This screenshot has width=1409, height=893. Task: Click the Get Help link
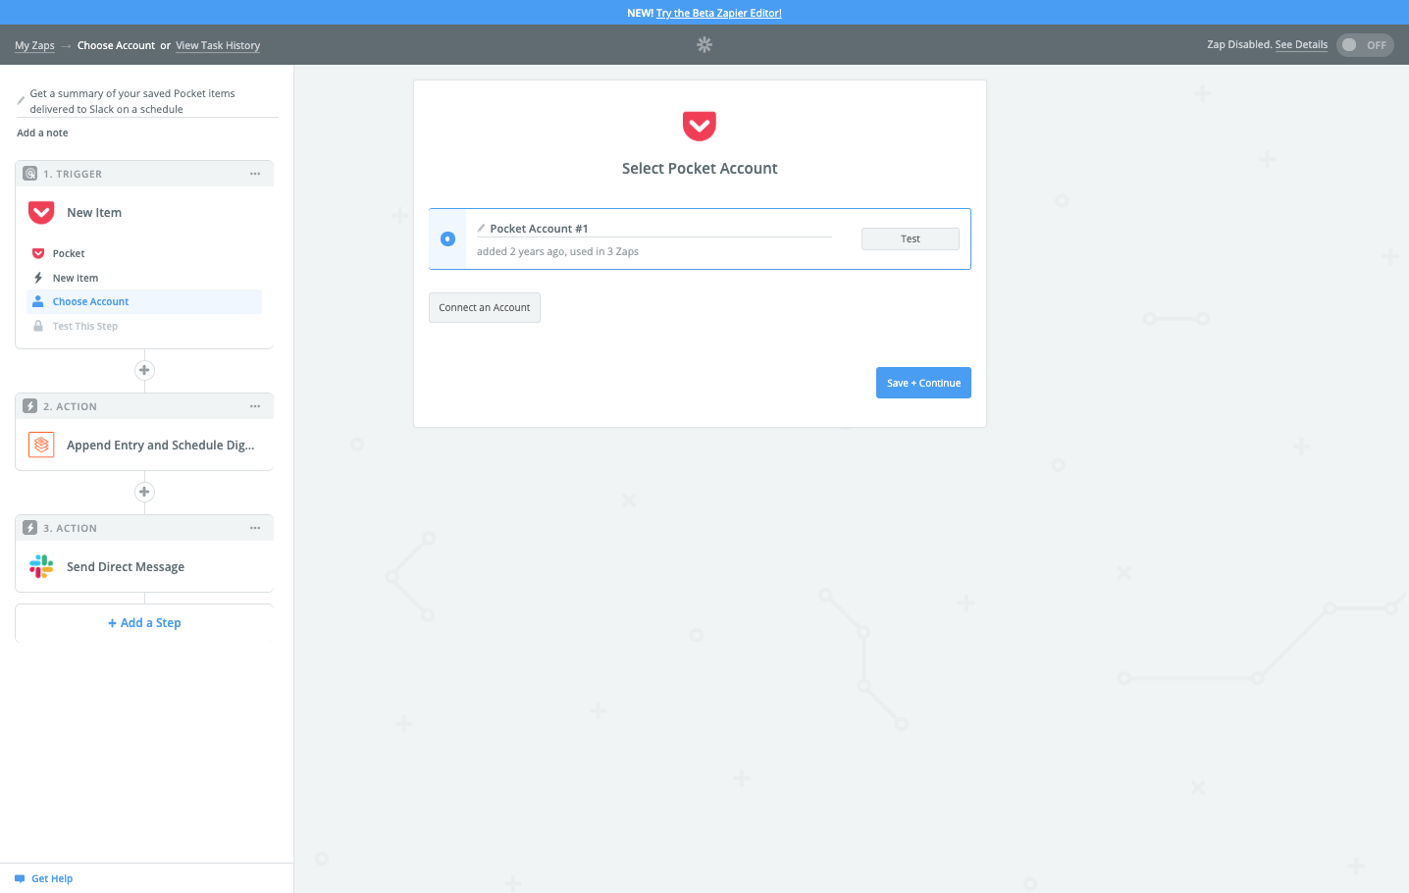[52, 879]
